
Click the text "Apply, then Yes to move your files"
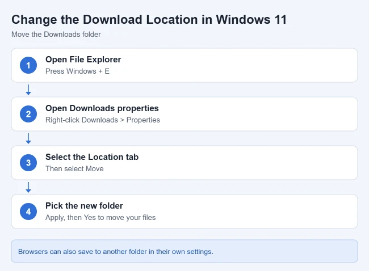(100, 217)
